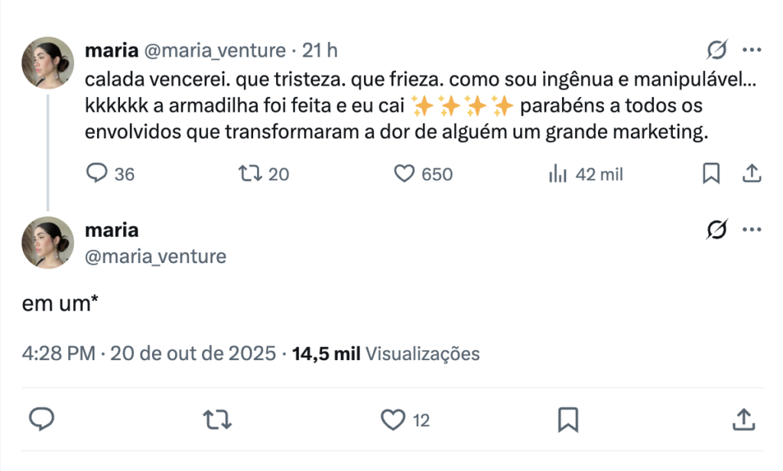Open Grok icon on the reply tweet

pyautogui.click(x=716, y=229)
